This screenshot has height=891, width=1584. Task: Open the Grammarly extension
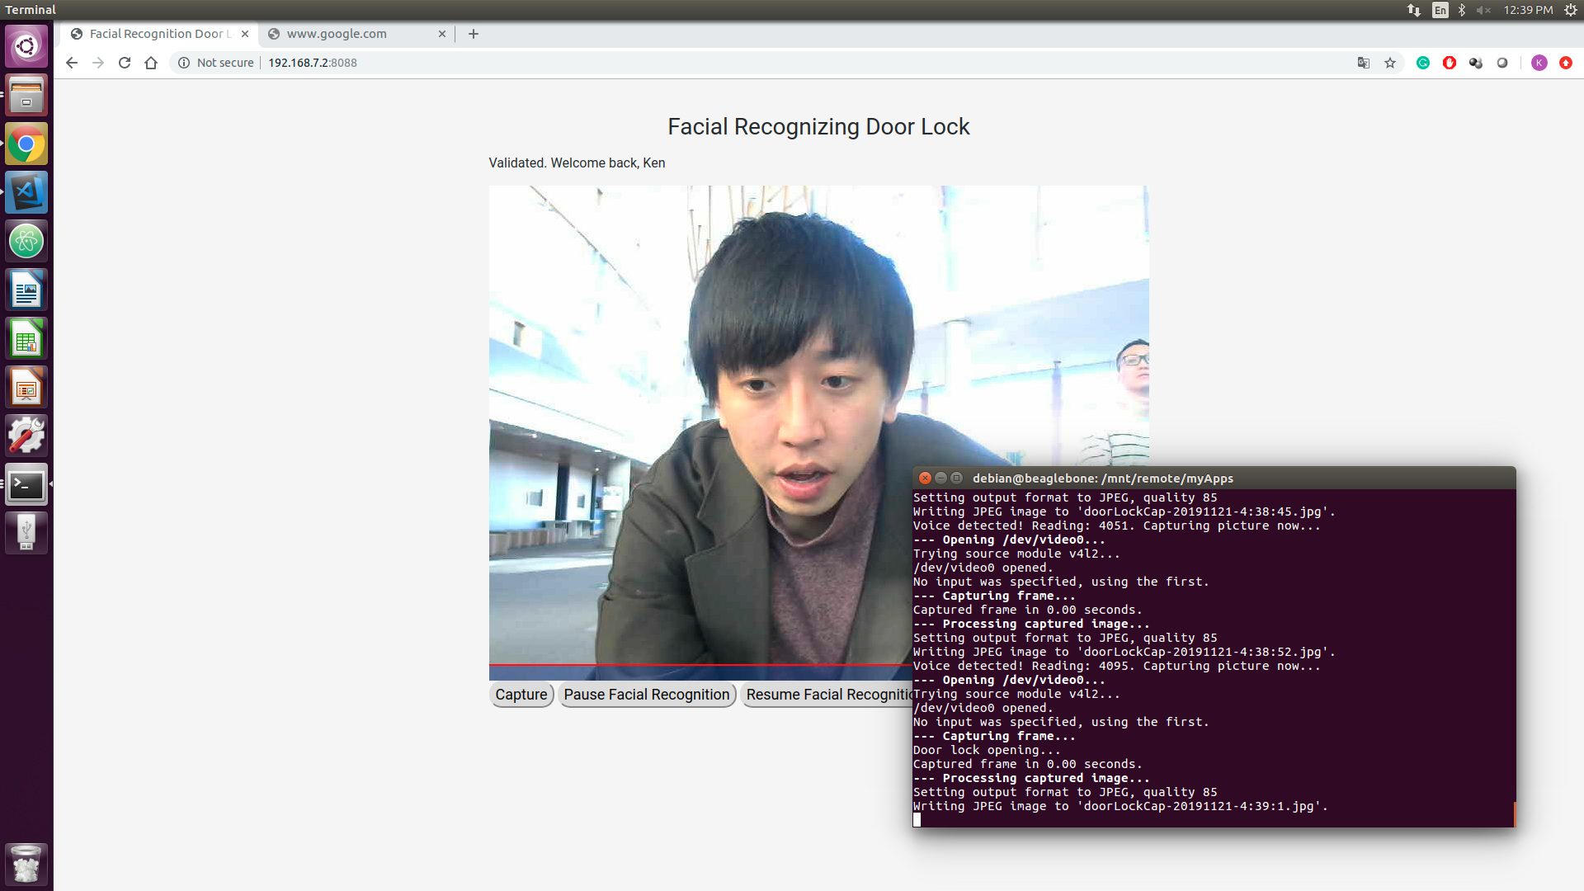click(1422, 63)
